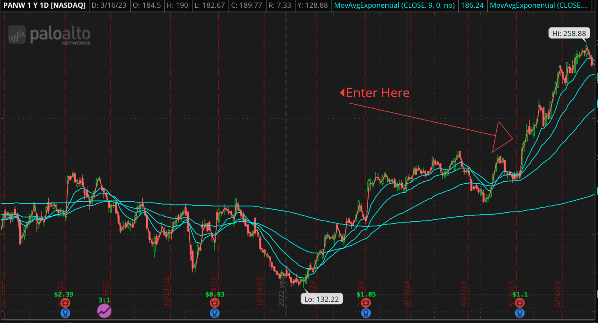Open the blue lightbulb event below $0.83 earnings
This screenshot has height=323, width=598.
point(215,313)
